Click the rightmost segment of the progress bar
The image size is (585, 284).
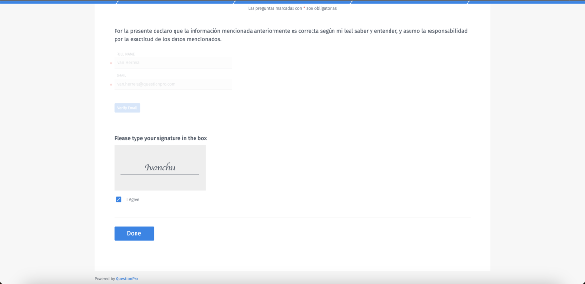coord(526,1)
